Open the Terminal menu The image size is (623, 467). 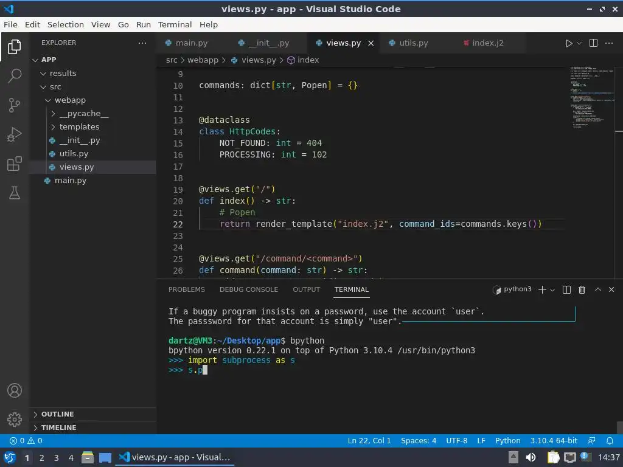point(175,24)
